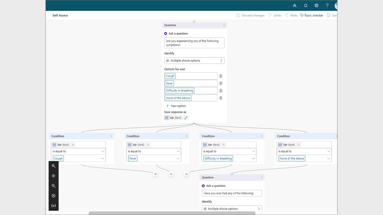
Task: Click the 'Save response as' label
Action: [x=175, y=112]
